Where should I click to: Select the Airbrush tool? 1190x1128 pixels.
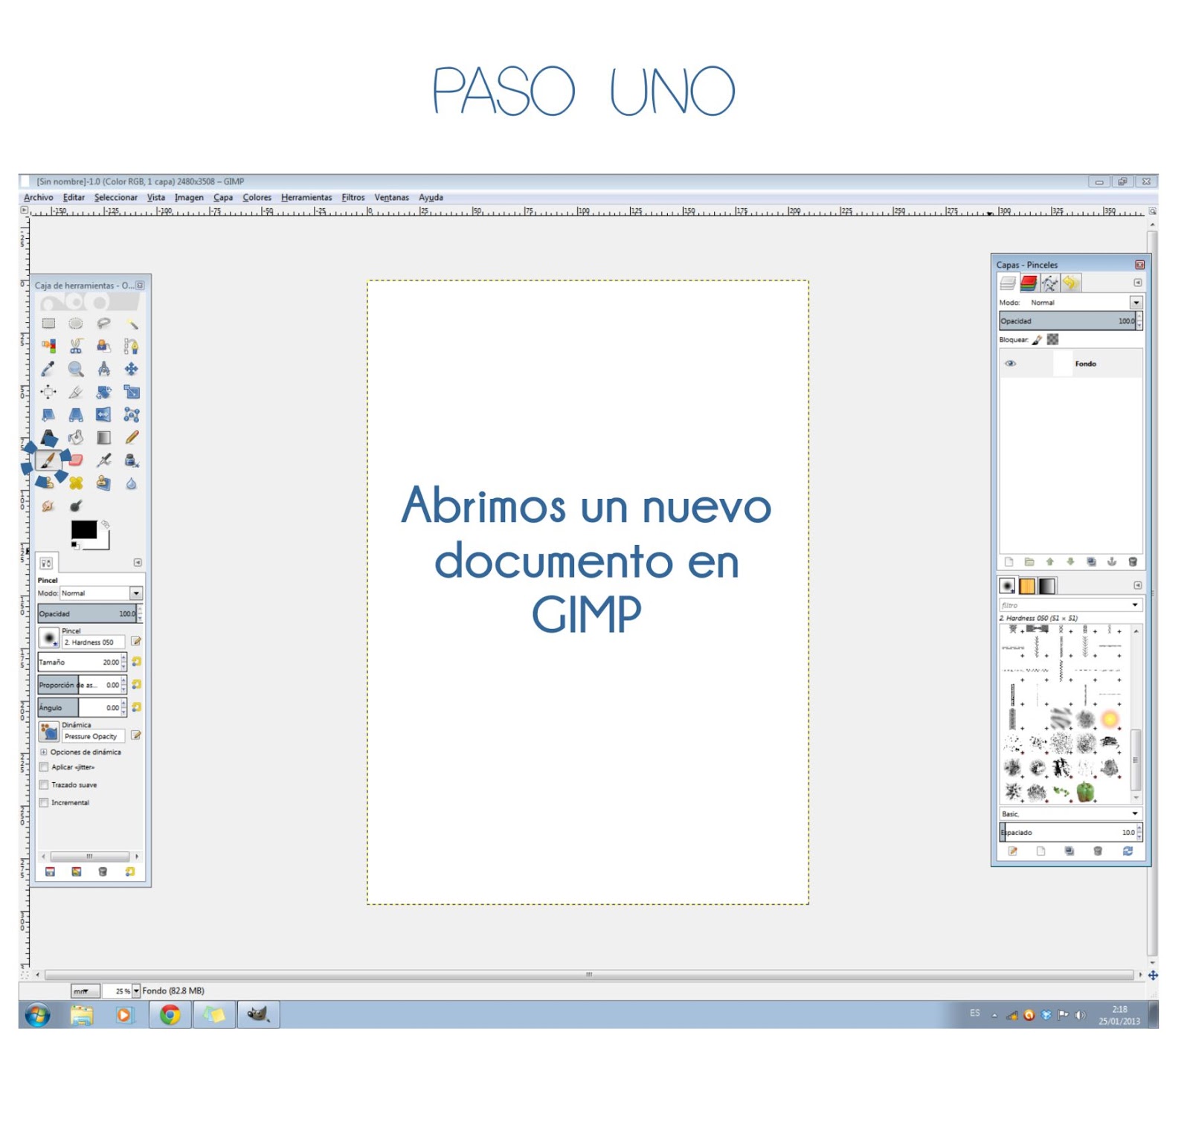103,461
